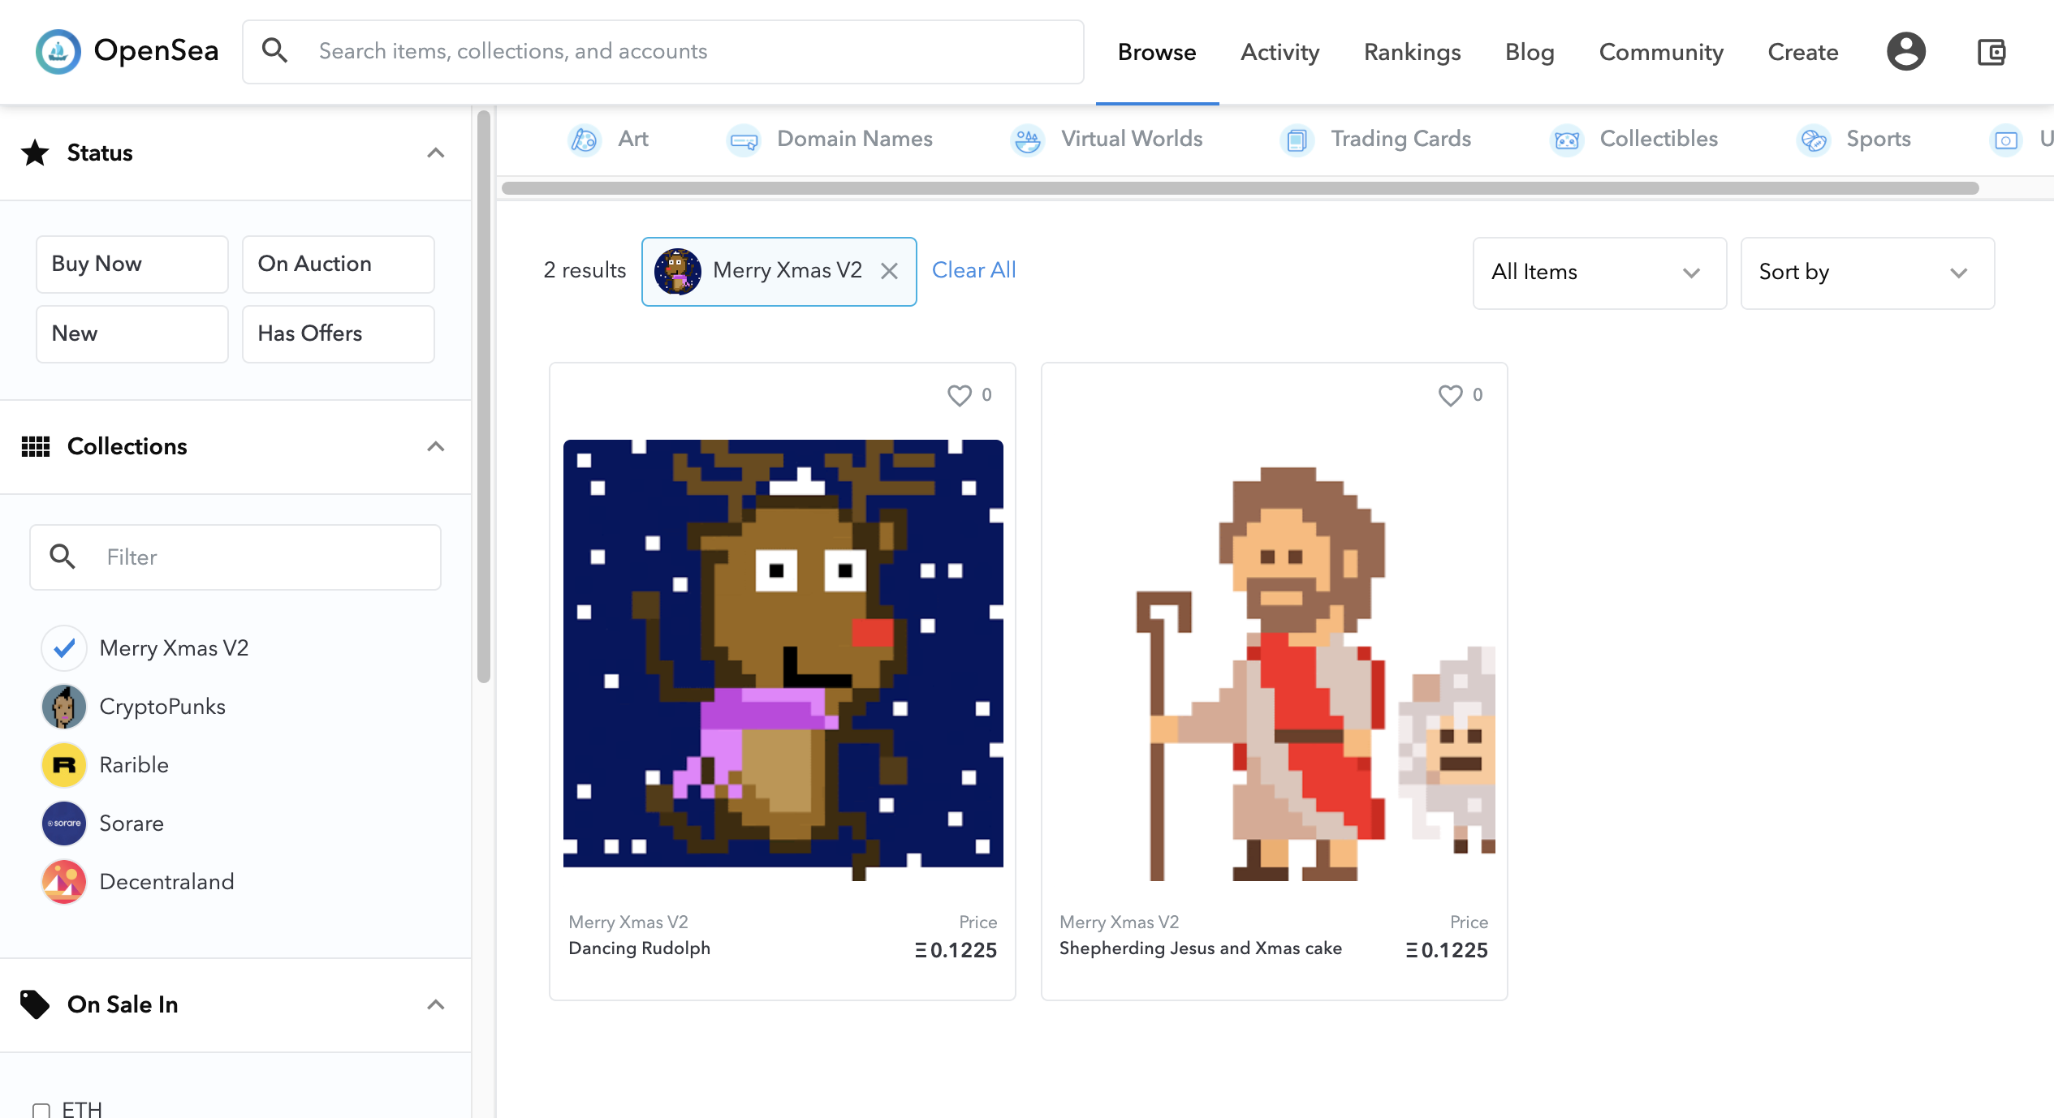
Task: Click the Domain Names category icon
Action: (744, 140)
